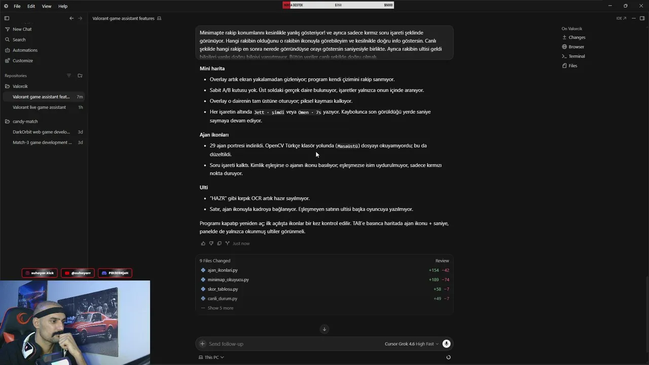Open the ajan_ikonlari.py changed file
This screenshot has height=365, width=649.
(x=324, y=270)
